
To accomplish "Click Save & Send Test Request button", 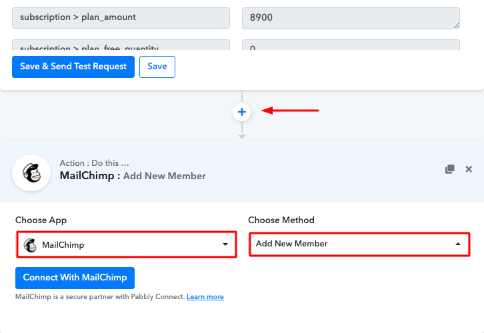I will [x=73, y=67].
